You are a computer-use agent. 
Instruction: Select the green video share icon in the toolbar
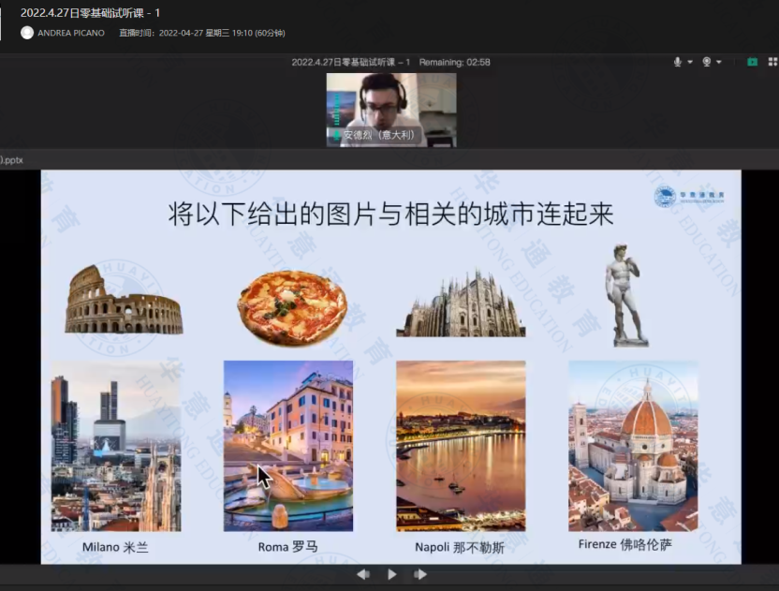tap(752, 62)
